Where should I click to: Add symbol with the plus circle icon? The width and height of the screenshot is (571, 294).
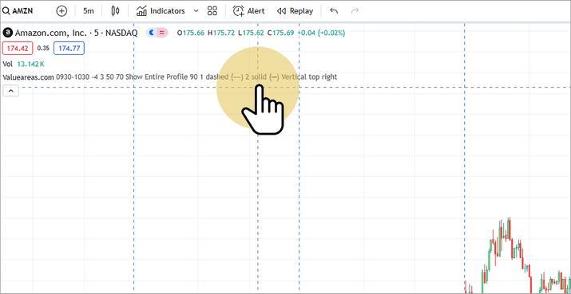click(61, 11)
